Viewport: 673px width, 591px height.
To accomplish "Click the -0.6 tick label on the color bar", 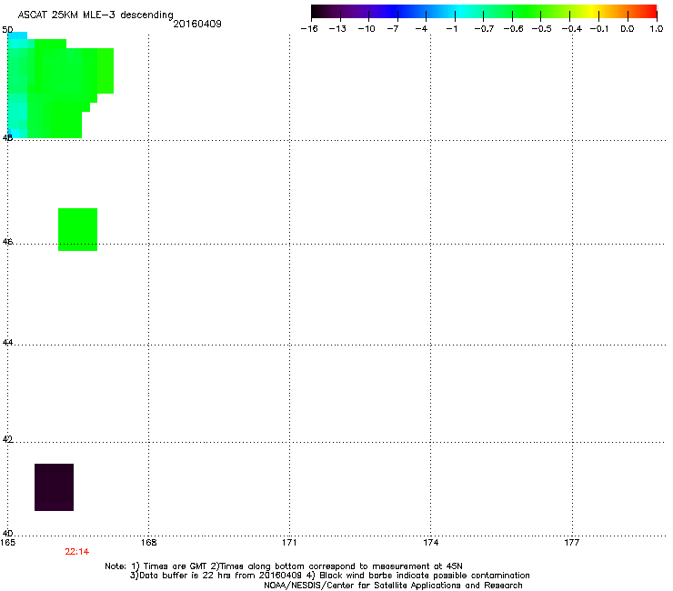I will coord(513,29).
